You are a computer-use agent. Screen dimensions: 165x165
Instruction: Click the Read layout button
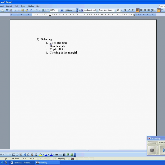coord(69,10)
